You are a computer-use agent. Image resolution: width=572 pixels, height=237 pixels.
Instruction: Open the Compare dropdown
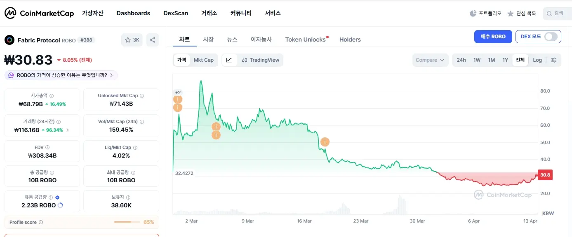[430, 60]
